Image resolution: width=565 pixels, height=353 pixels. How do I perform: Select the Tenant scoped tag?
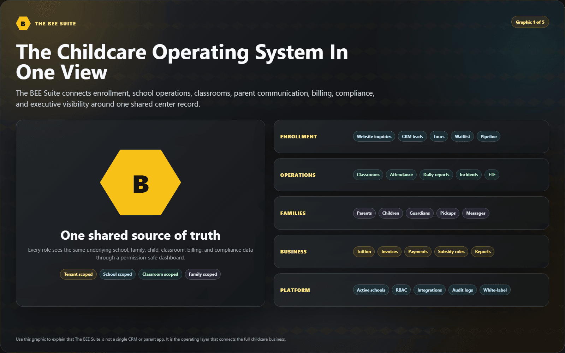78,274
